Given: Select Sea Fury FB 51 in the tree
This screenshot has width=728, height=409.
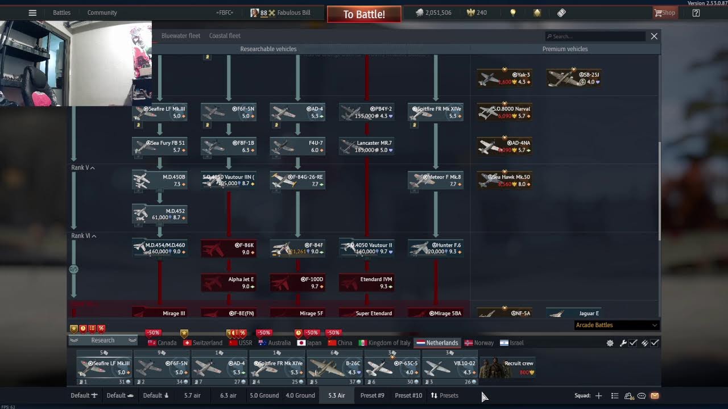Looking at the screenshot, I should (160, 147).
